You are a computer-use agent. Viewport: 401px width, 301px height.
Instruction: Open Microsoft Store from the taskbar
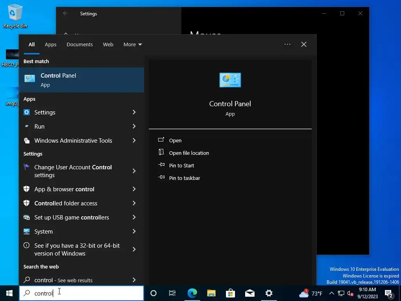click(x=230, y=293)
